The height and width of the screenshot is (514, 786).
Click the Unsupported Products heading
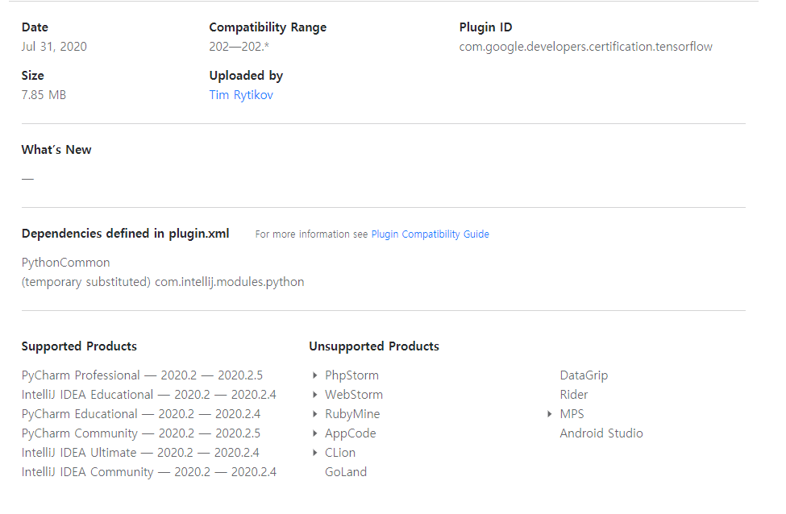pyautogui.click(x=374, y=346)
